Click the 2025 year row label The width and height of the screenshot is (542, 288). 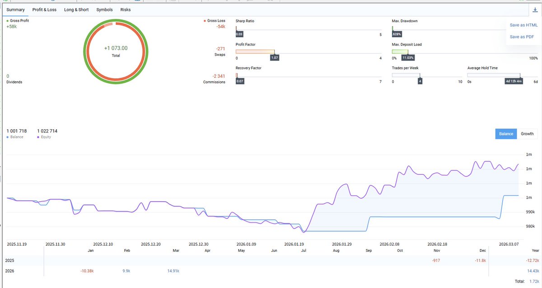(9, 260)
